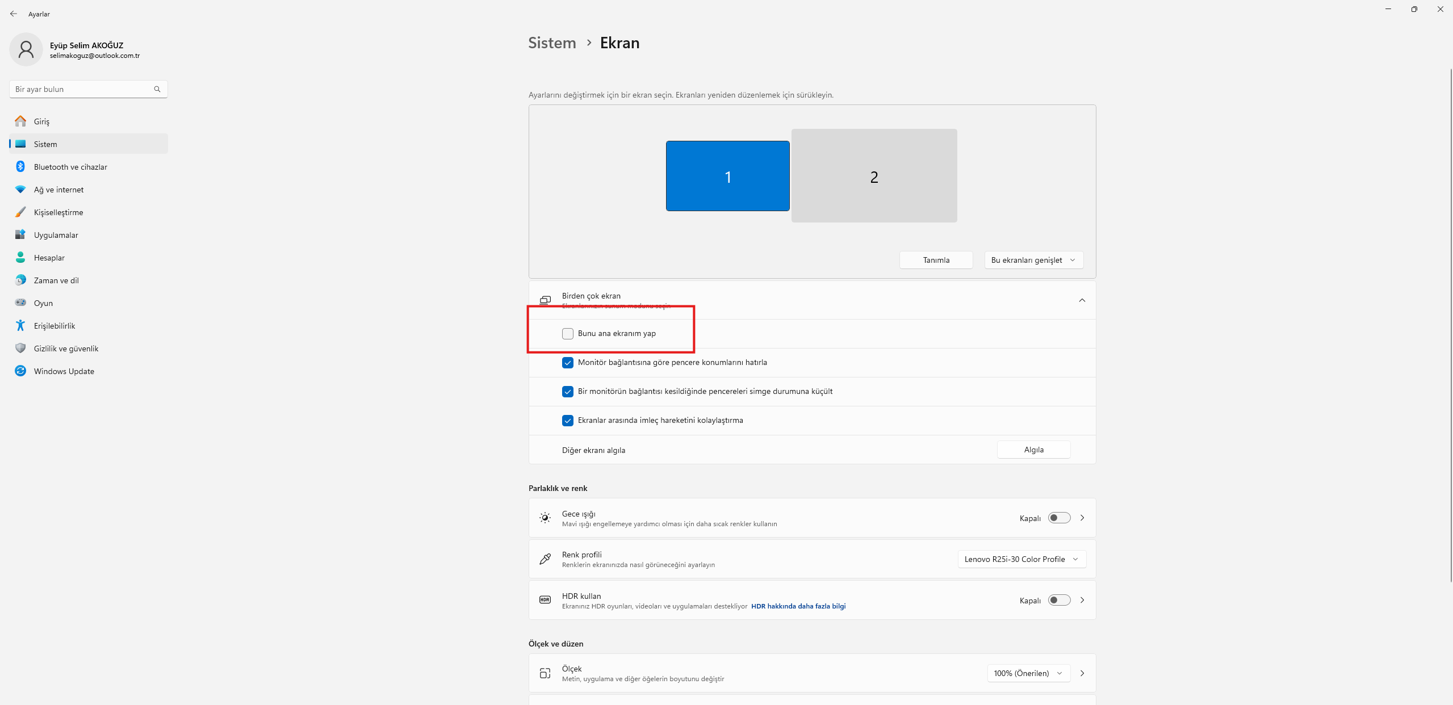The image size is (1453, 705).
Task: Open the Lenovo R25i-30 Color Profile dropdown
Action: point(1022,559)
